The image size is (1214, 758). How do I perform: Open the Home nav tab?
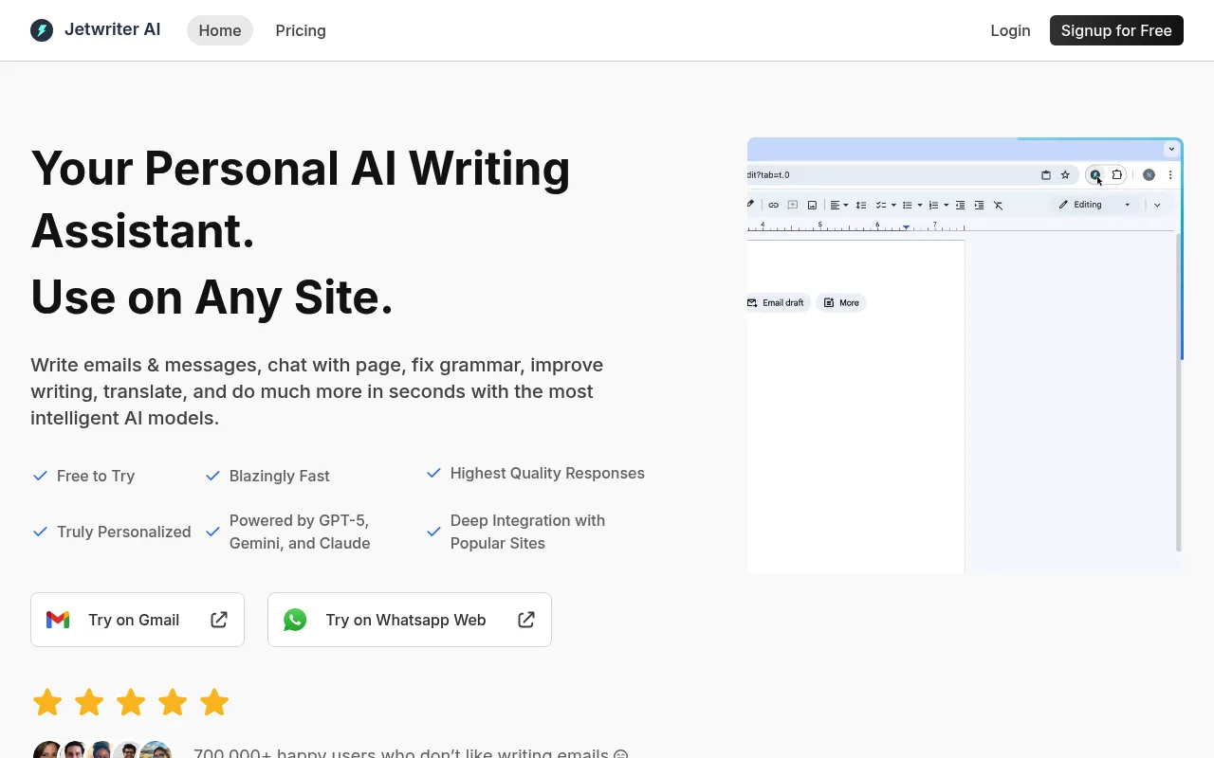[220, 30]
